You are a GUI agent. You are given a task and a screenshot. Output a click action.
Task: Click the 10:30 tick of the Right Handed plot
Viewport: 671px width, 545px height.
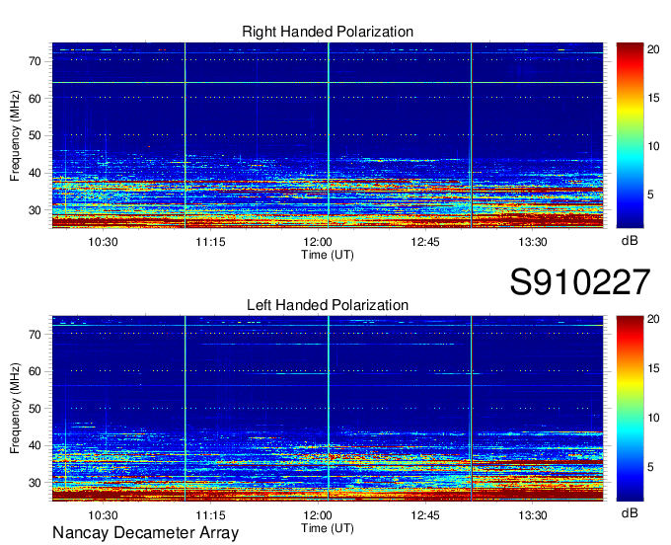tap(103, 242)
